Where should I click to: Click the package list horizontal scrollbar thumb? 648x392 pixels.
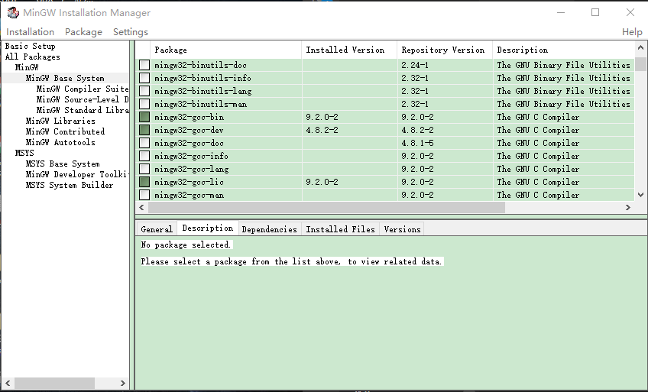coord(326,207)
